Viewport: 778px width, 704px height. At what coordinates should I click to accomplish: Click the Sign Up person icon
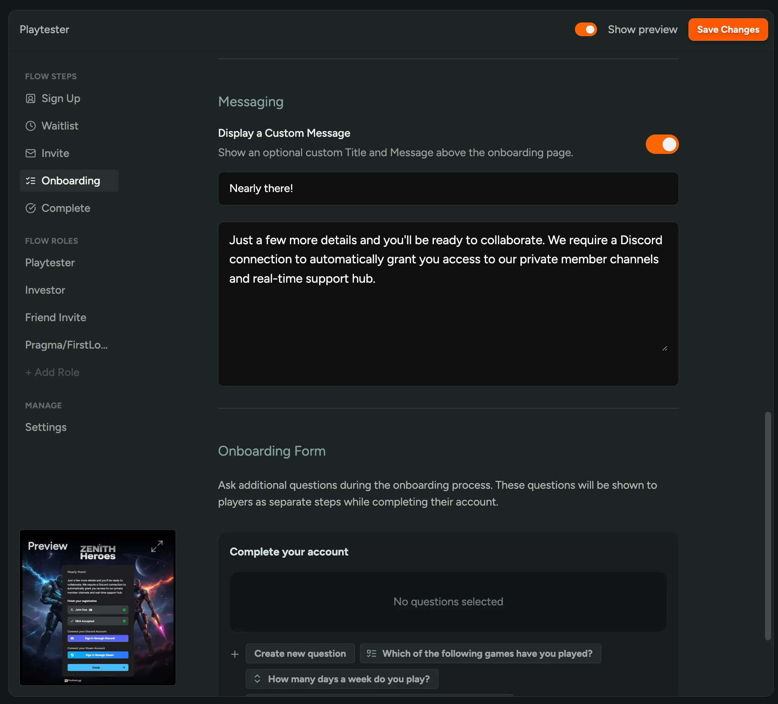30,99
